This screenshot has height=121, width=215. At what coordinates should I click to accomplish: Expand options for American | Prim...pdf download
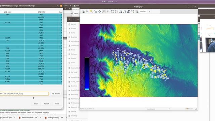pyautogui.click(x=40, y=118)
